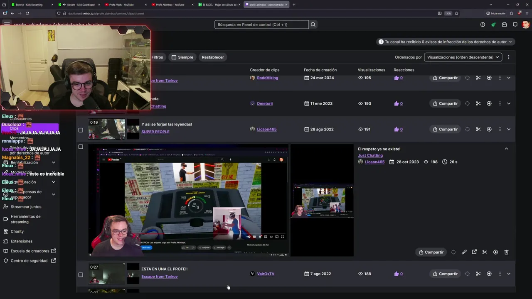Expand the copyright infringement notice chevron
532x299 pixels.
coord(510,42)
